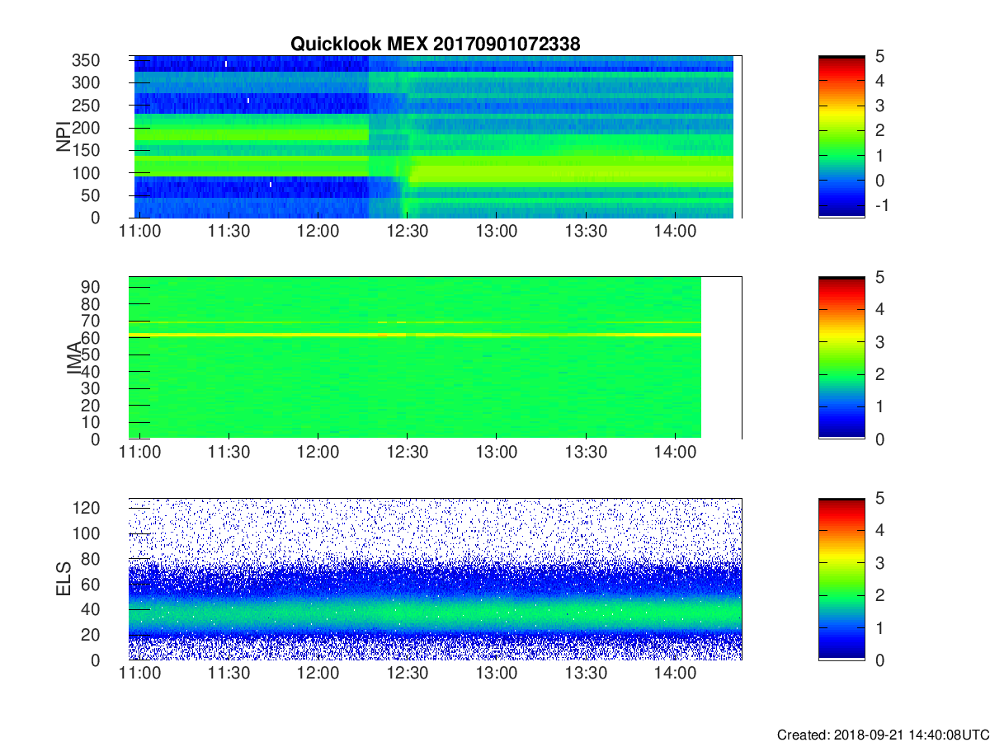
Task: Click the 13:30 time label under NPI panel
Action: 586,232
